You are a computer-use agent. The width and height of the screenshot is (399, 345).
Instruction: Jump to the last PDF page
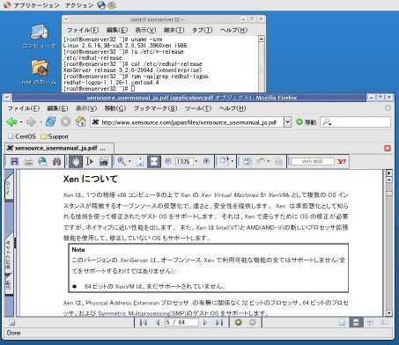coord(219,322)
